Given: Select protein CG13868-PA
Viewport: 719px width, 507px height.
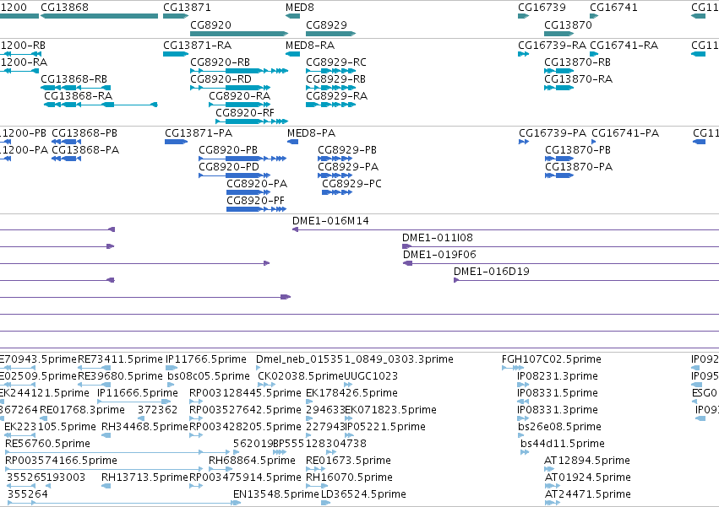Looking at the screenshot, I should pos(85,150).
